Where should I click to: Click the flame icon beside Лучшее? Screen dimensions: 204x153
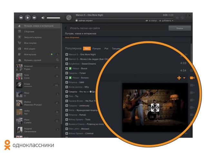tap(19, 26)
